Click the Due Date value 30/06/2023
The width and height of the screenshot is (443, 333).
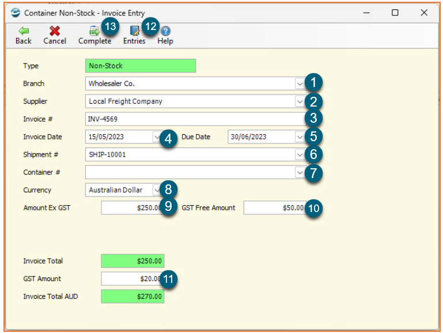coord(249,137)
